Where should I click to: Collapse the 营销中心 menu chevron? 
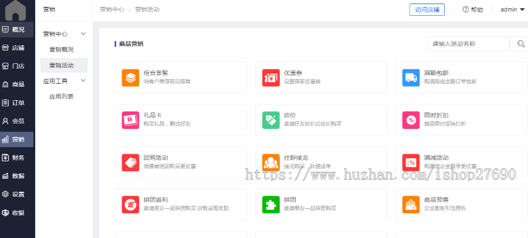pos(83,33)
